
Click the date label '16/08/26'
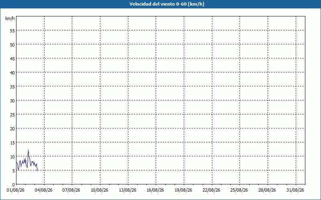[155, 190]
